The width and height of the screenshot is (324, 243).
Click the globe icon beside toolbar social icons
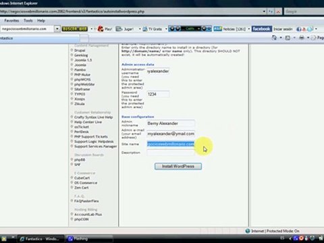click(310, 29)
